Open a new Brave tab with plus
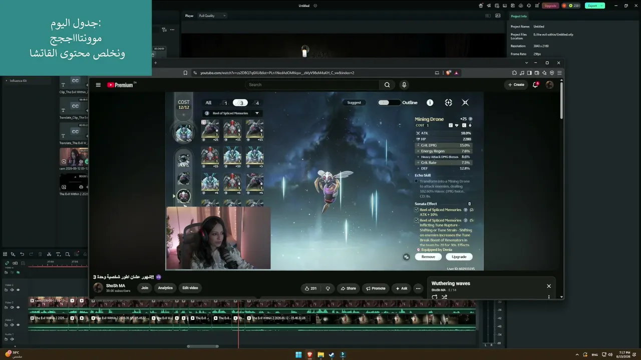 (155, 63)
